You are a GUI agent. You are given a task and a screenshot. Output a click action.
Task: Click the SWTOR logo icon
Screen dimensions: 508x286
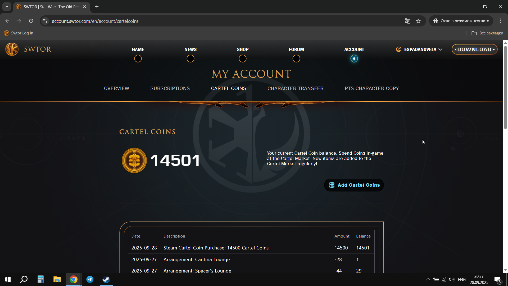[12, 49]
